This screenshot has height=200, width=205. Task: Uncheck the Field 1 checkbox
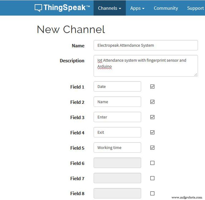[x=152, y=87]
